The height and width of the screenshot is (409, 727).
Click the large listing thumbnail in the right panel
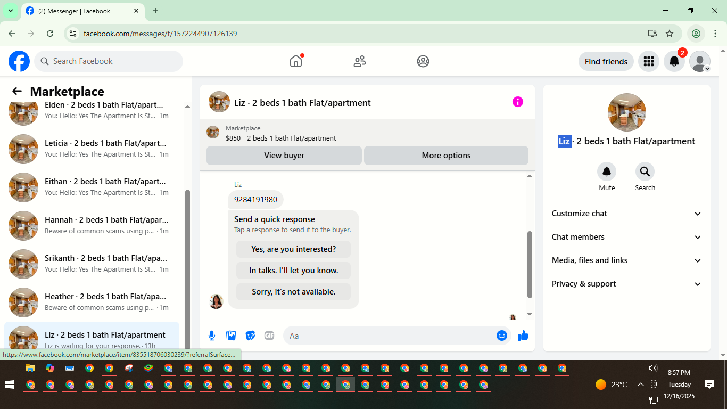[x=627, y=112]
